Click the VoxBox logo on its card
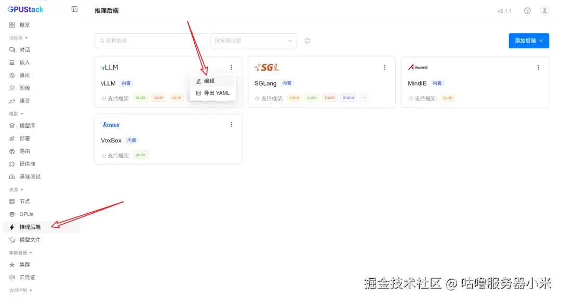Screen dimensions: 561x300 click(110, 125)
